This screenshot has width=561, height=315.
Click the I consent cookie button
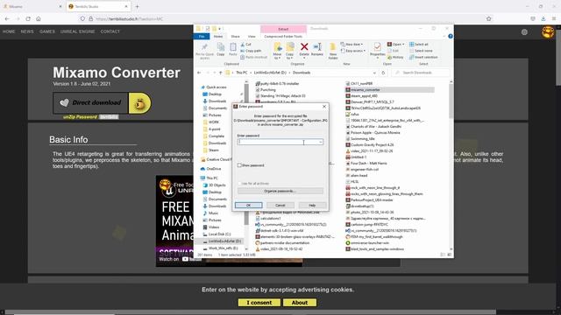(259, 303)
